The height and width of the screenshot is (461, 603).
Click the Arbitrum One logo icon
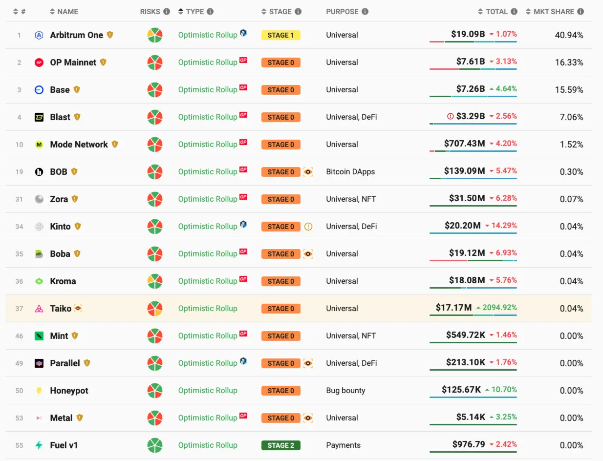click(x=39, y=35)
